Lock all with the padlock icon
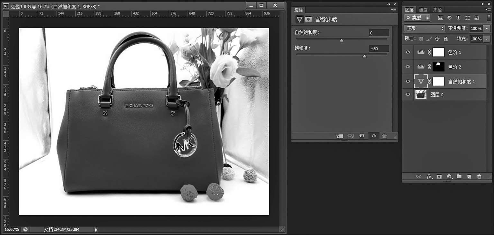This screenshot has width=494, height=235. (x=445, y=39)
